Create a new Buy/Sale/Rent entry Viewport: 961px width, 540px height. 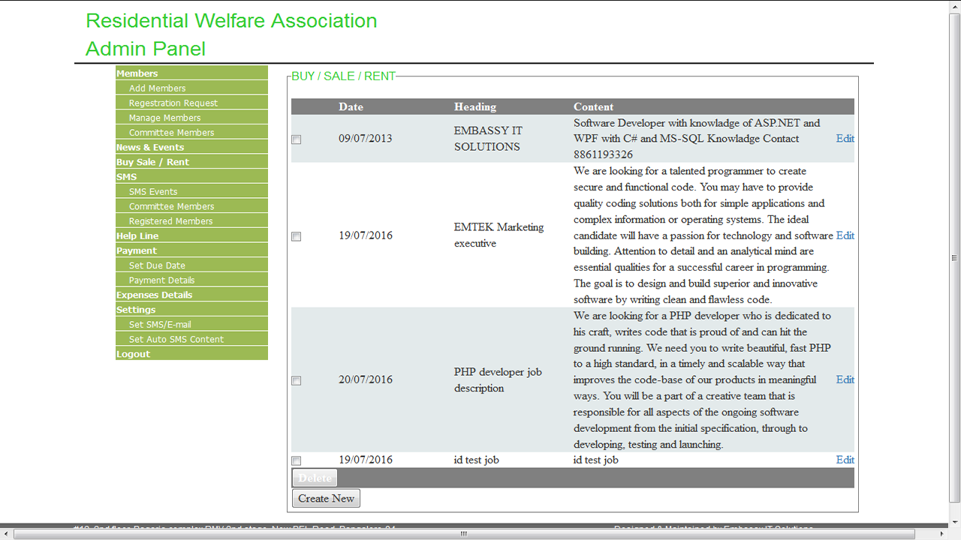tap(326, 498)
